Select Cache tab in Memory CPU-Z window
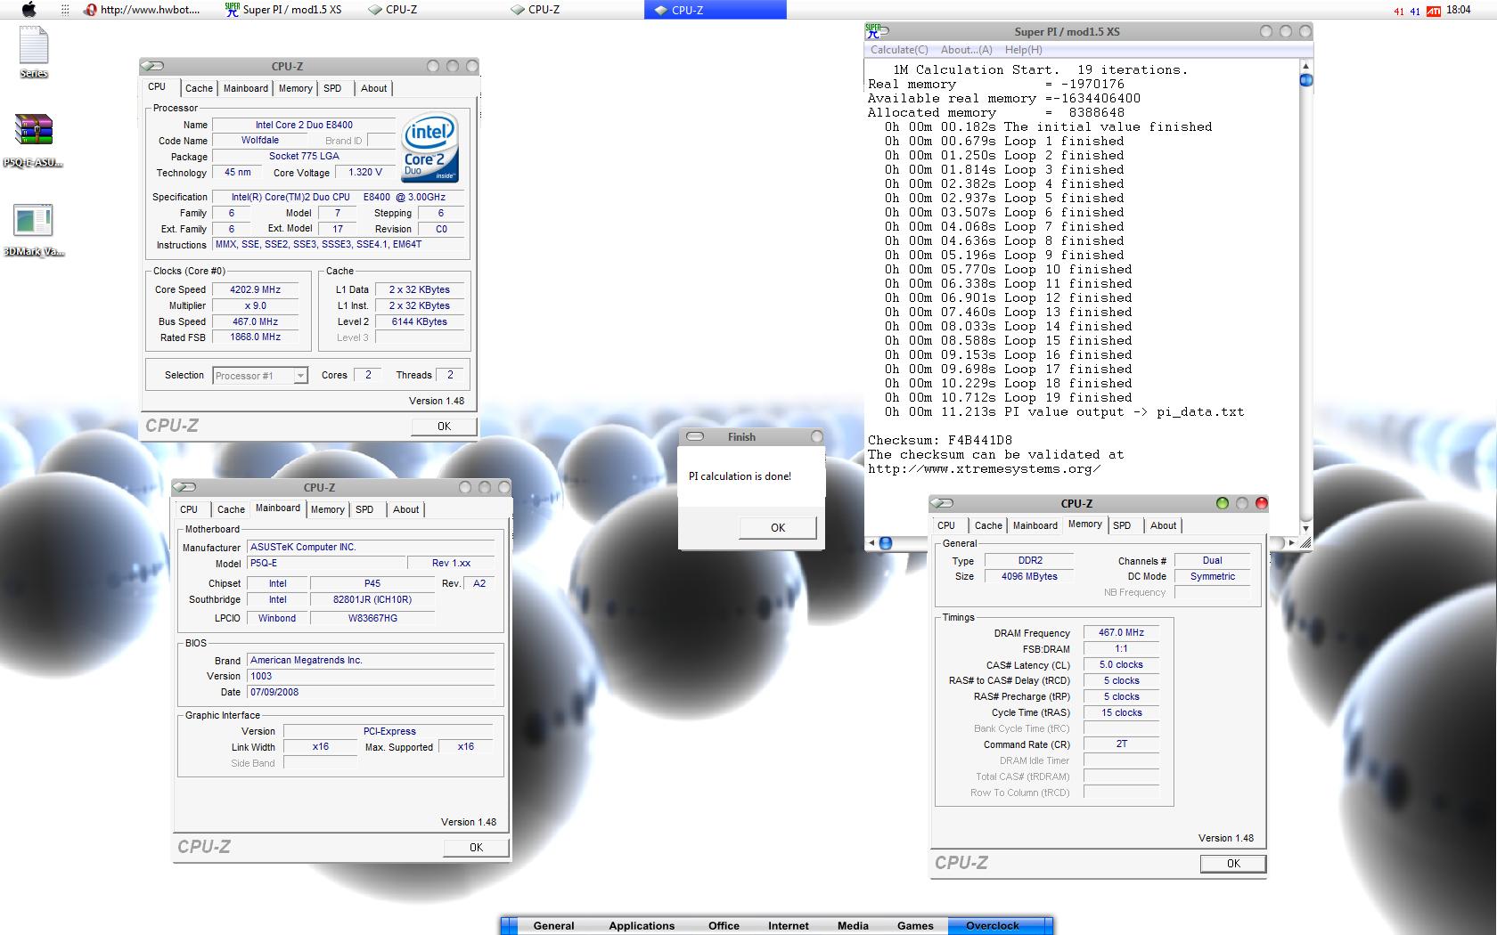 tap(988, 525)
